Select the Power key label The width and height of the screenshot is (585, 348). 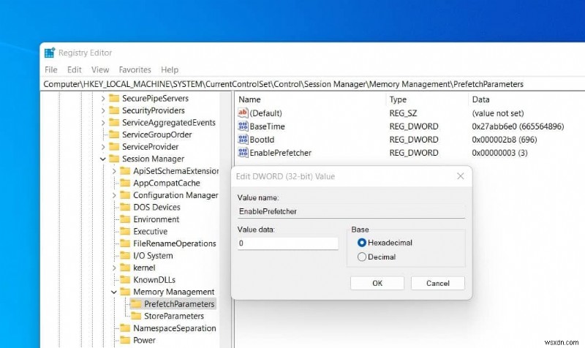coord(144,340)
